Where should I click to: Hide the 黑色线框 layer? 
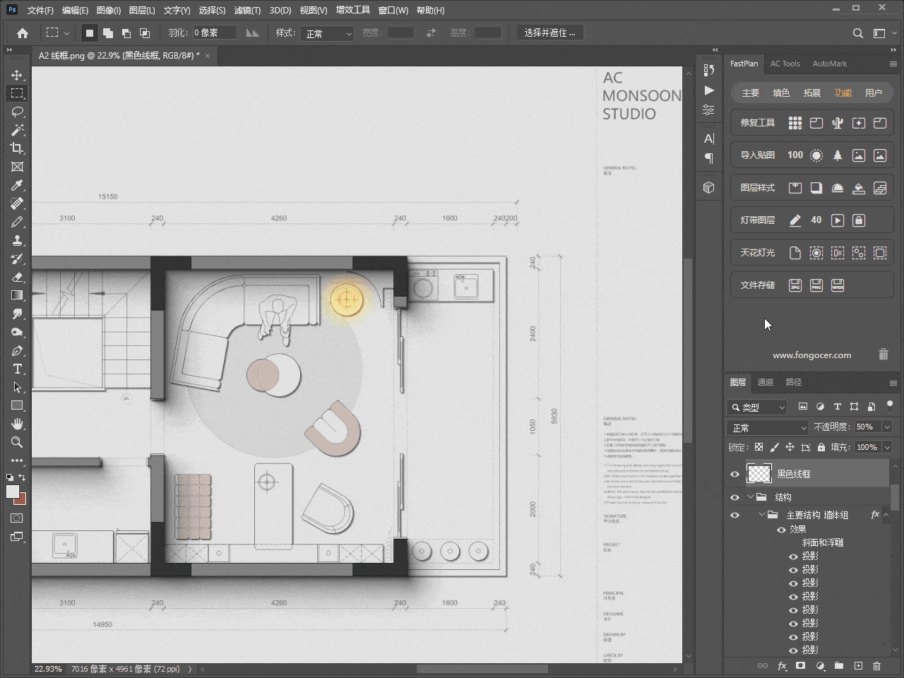click(734, 474)
